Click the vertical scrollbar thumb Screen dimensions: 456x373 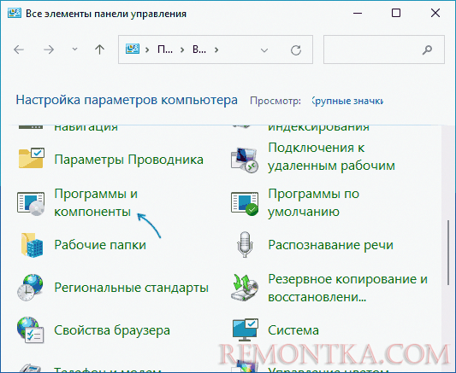(x=448, y=253)
